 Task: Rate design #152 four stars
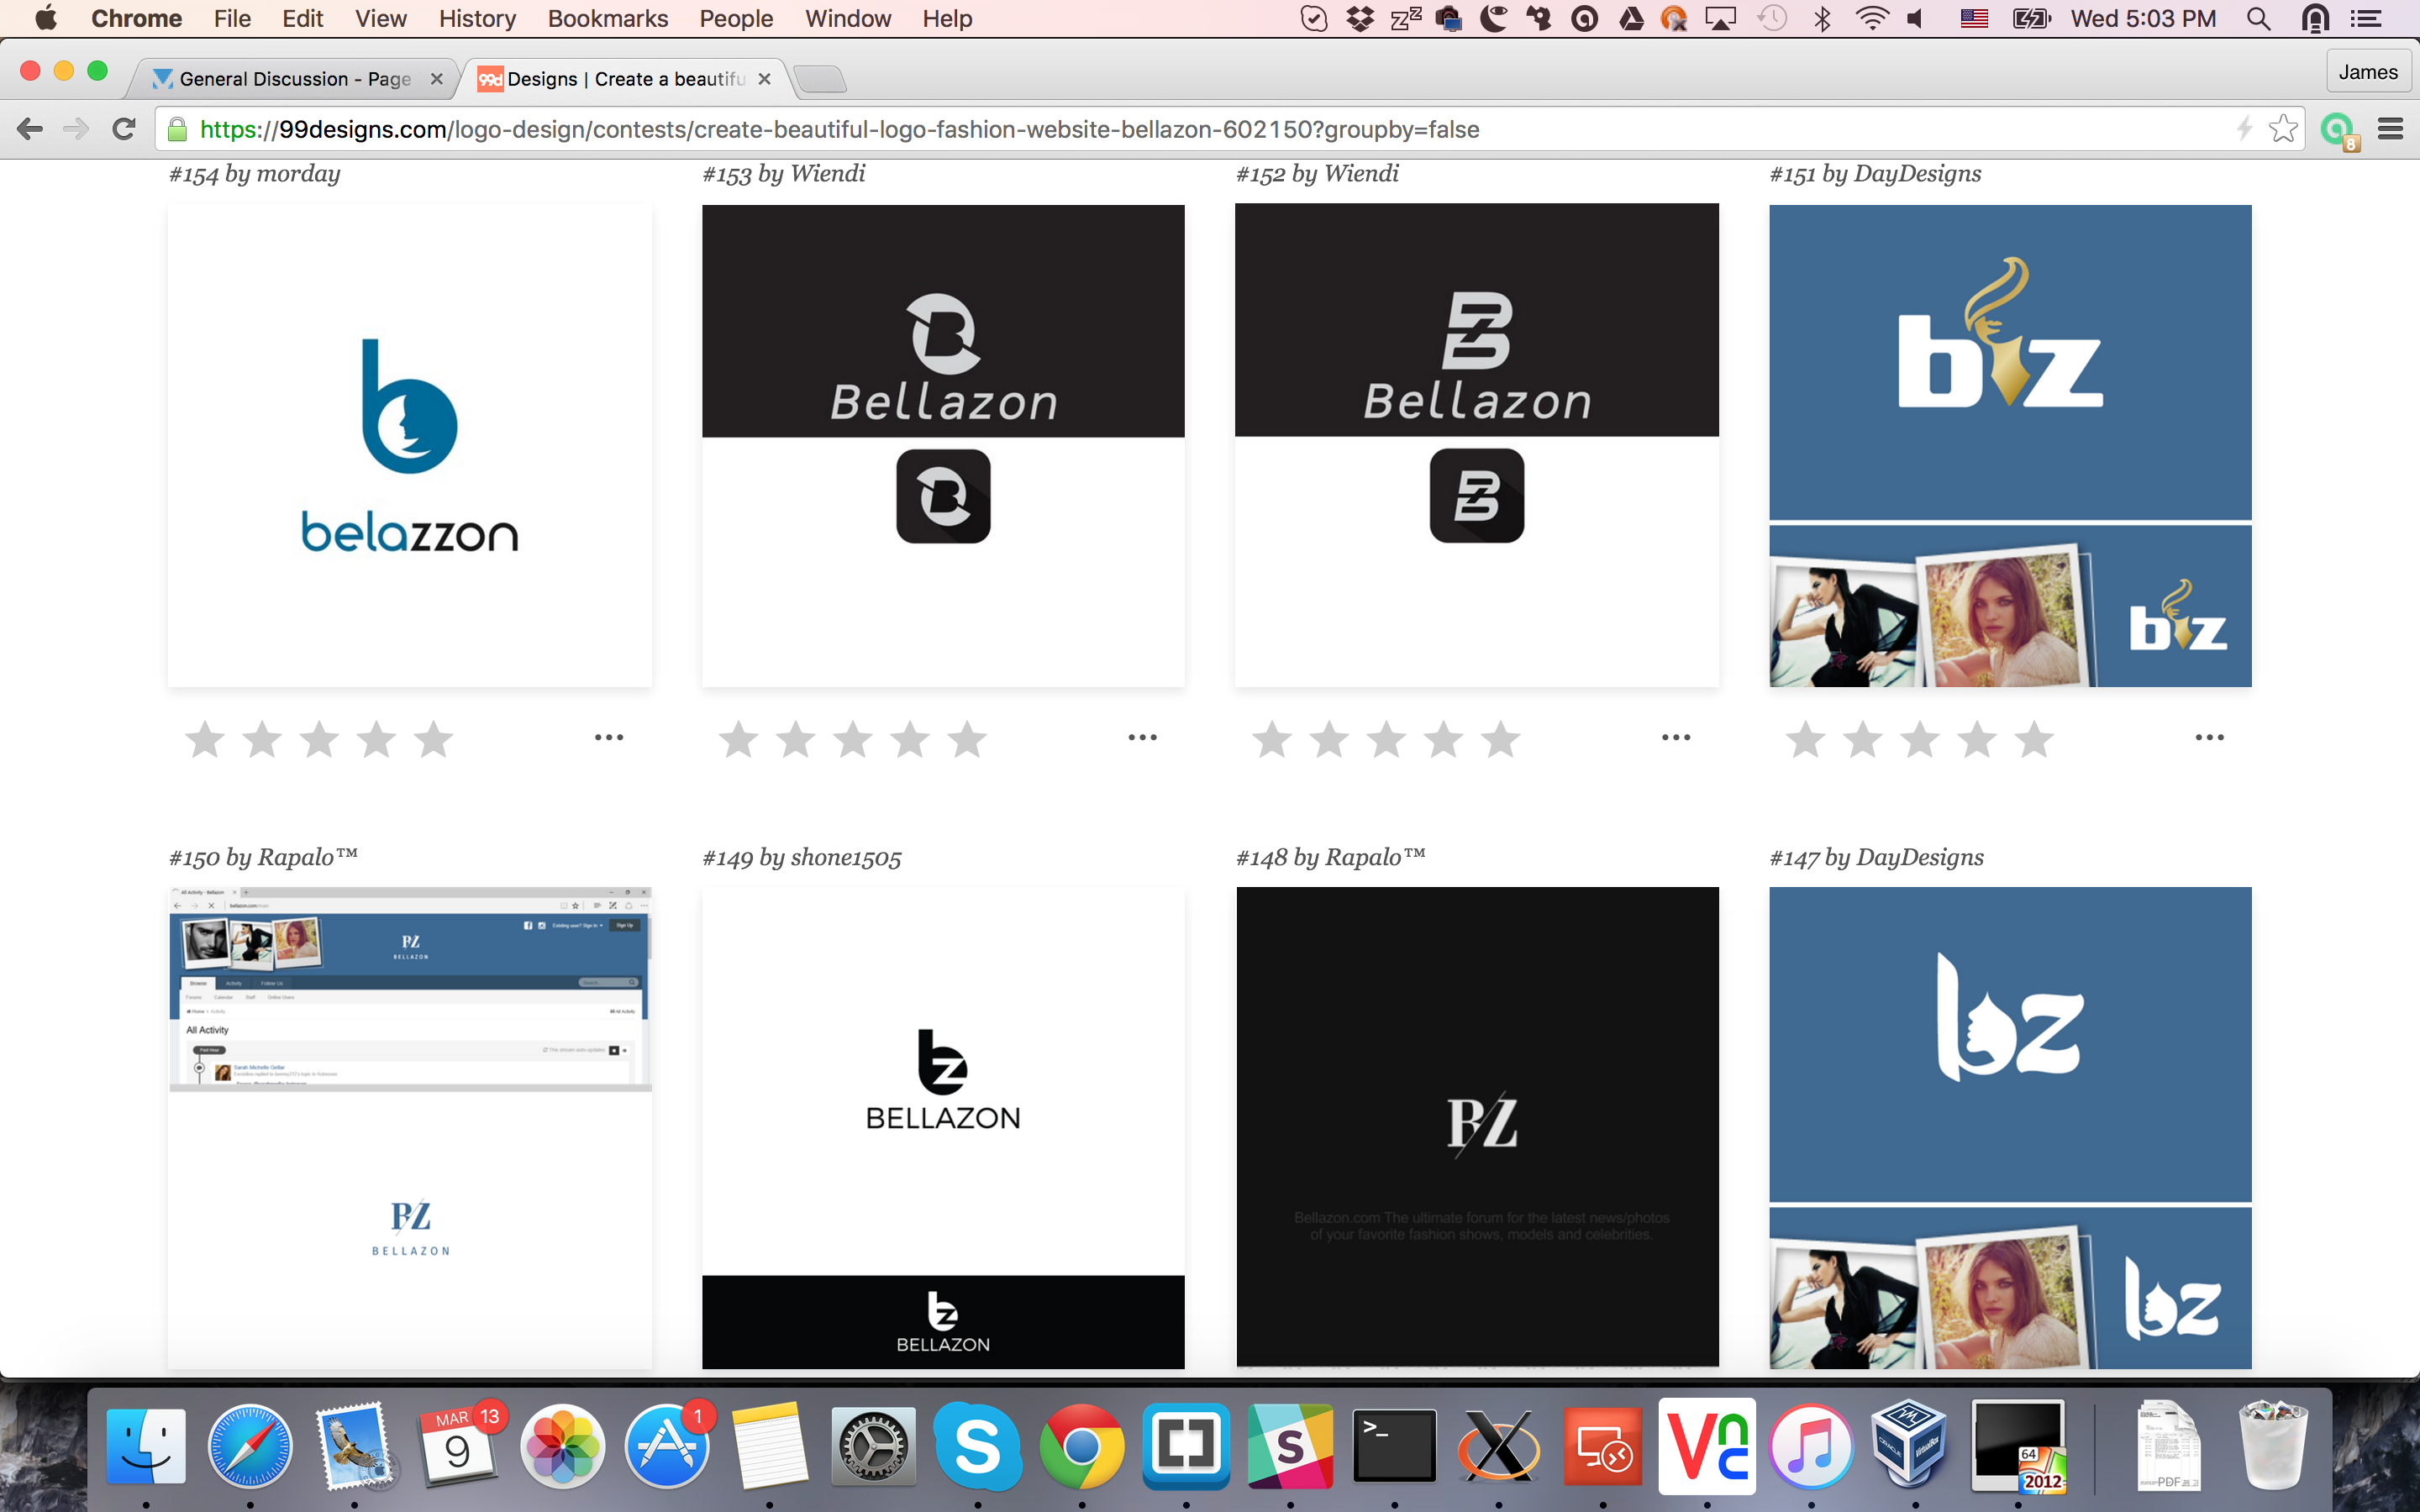pyautogui.click(x=1444, y=740)
